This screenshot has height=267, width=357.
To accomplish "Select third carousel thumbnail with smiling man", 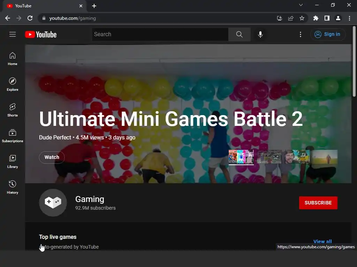I will click(x=297, y=157).
